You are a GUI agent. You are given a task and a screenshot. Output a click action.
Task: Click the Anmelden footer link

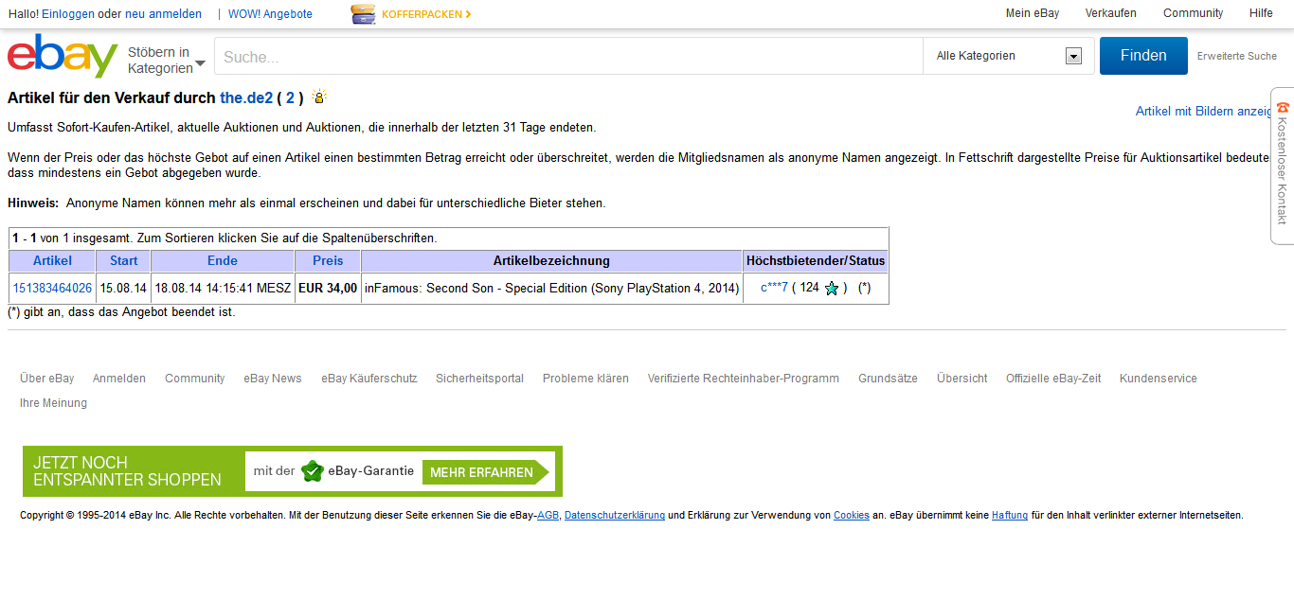[x=119, y=379]
